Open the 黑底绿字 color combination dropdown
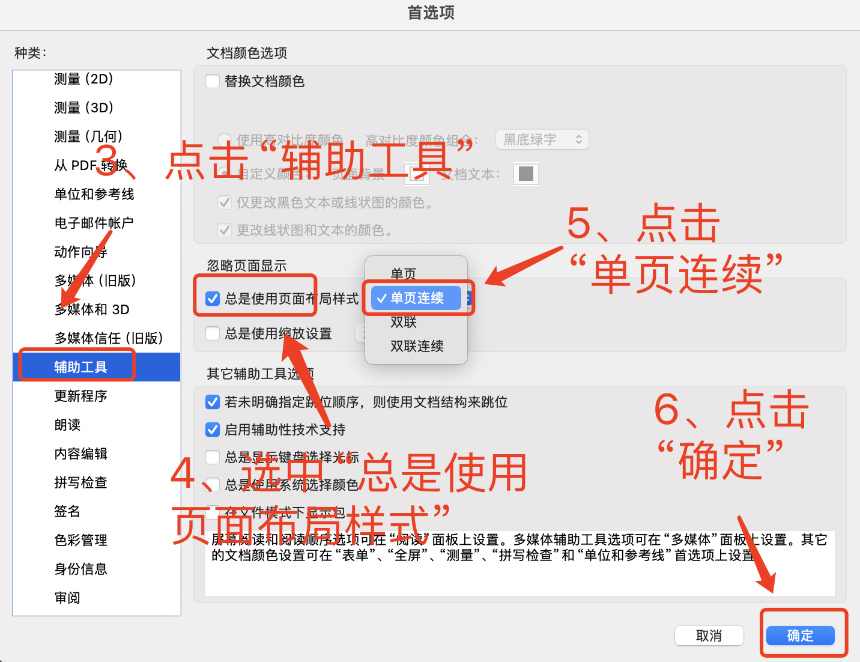 point(542,140)
